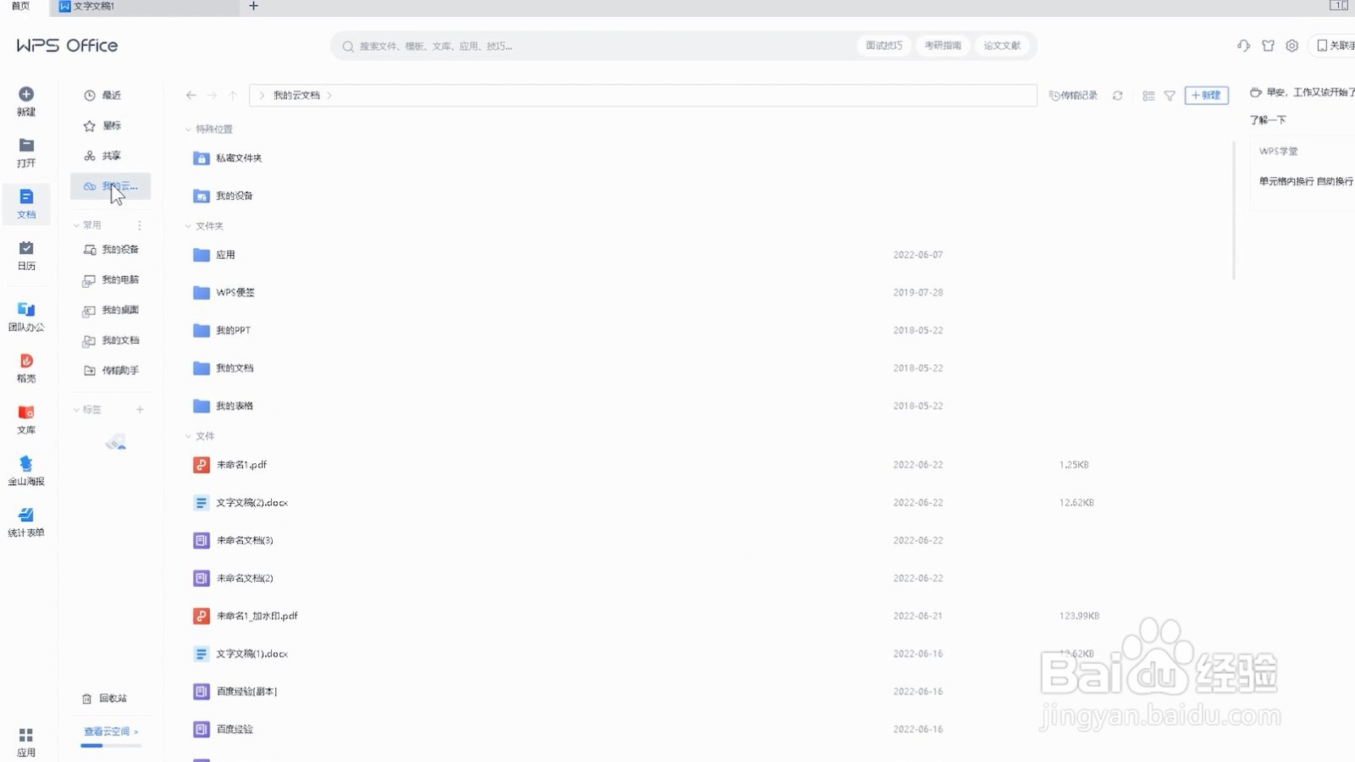Click the search magnifier icon in search bar
The image size is (1355, 762).
(x=348, y=47)
